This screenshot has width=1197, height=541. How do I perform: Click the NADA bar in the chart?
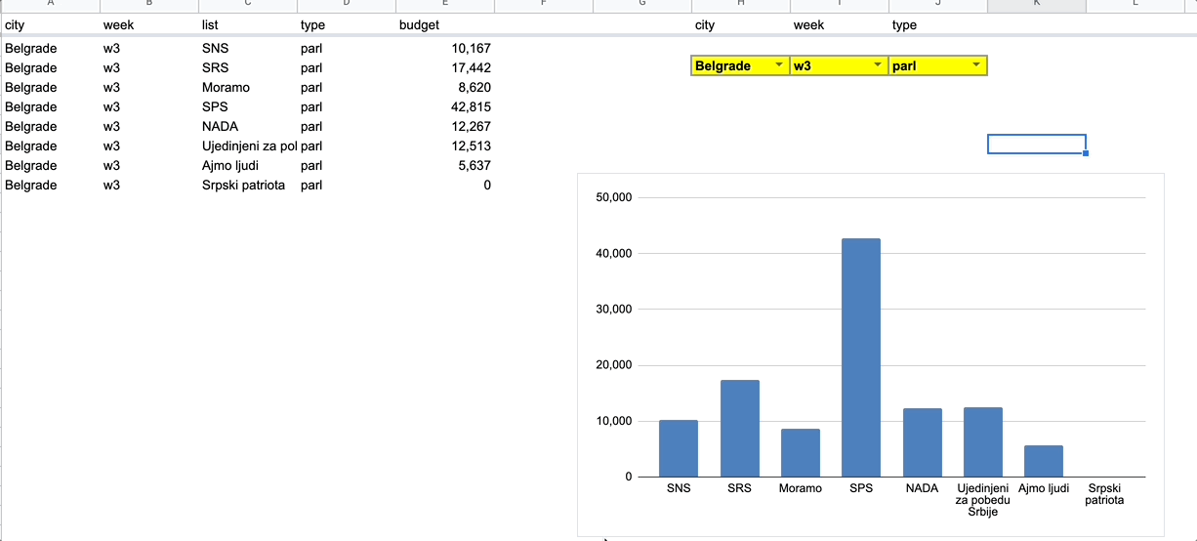point(922,442)
